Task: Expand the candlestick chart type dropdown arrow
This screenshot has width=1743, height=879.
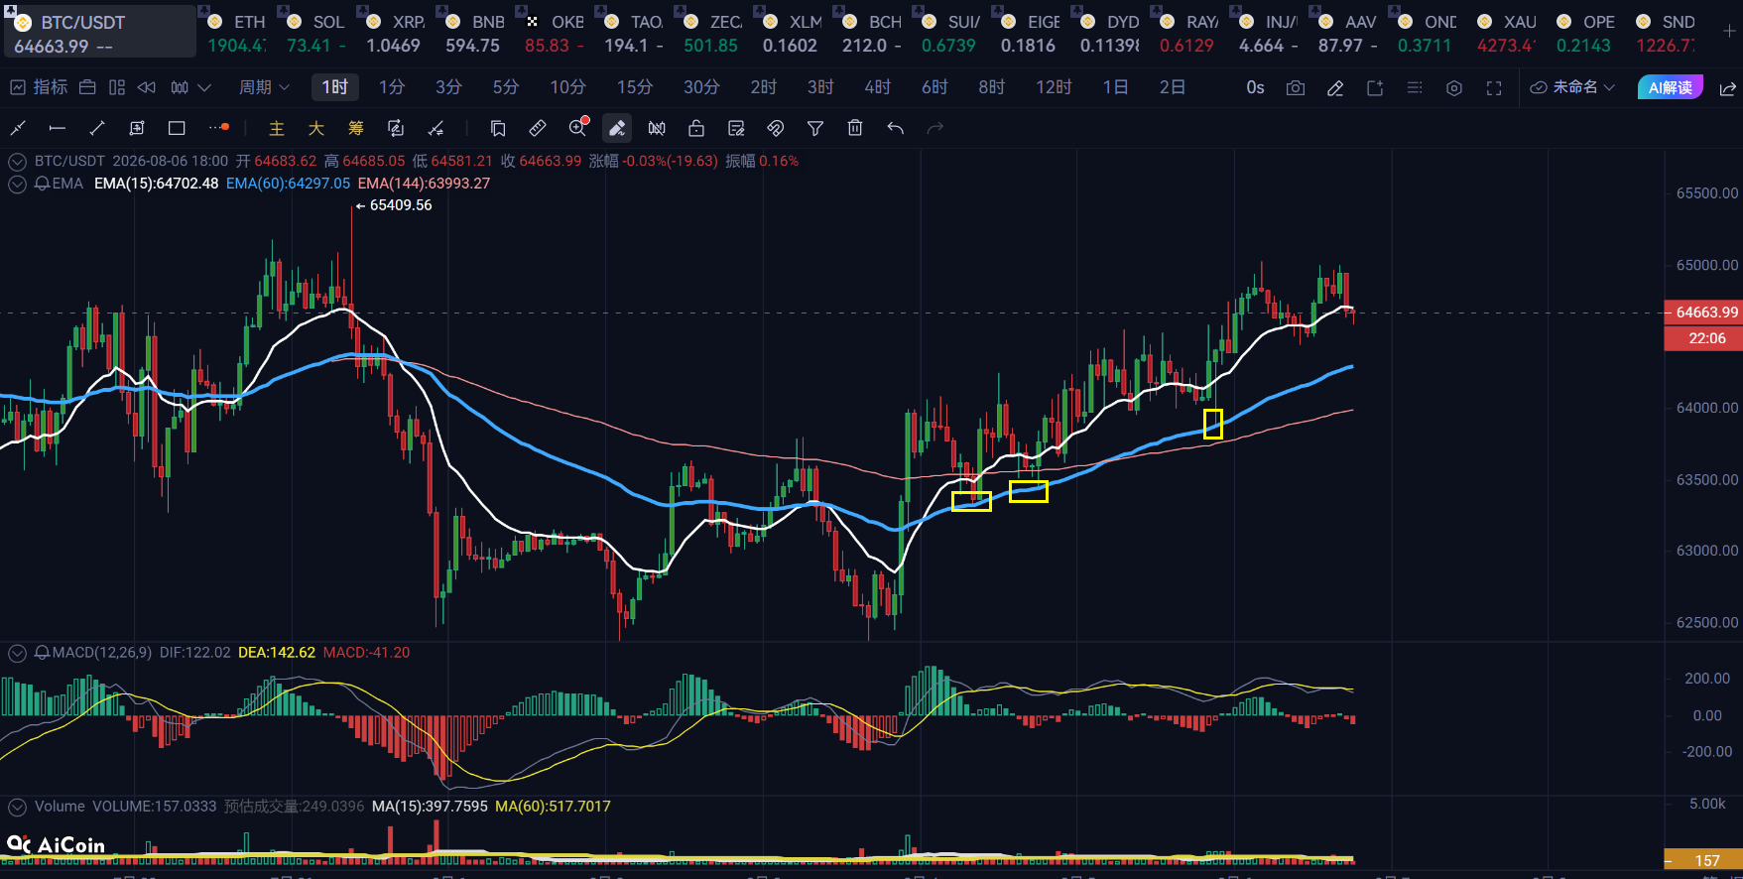Action: click(x=204, y=87)
